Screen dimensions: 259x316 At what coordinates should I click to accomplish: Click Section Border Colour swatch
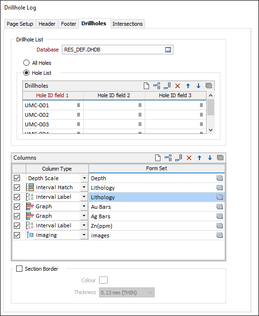pyautogui.click(x=103, y=280)
